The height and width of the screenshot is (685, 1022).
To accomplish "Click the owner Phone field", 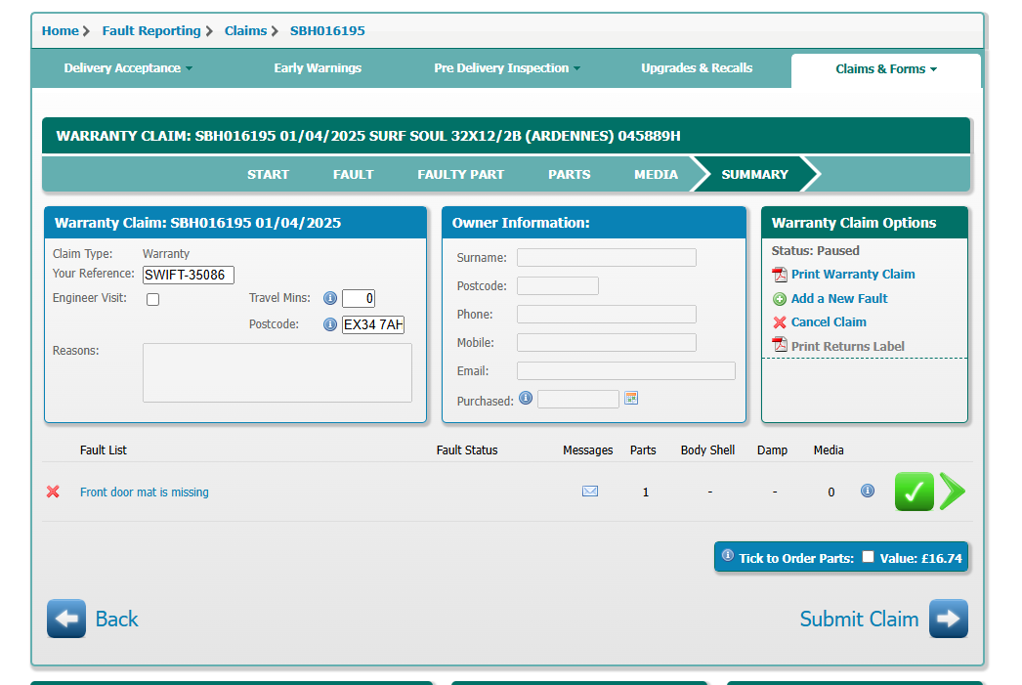I will [606, 314].
